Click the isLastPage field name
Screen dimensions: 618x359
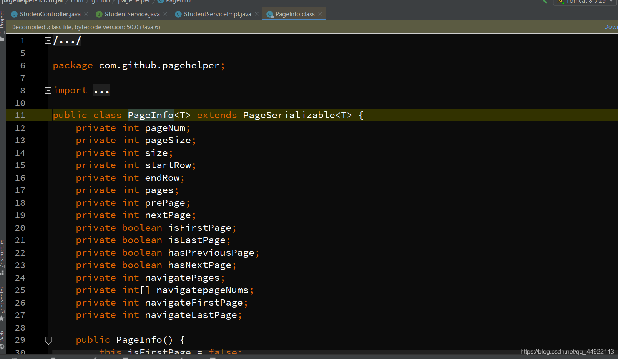click(x=197, y=240)
